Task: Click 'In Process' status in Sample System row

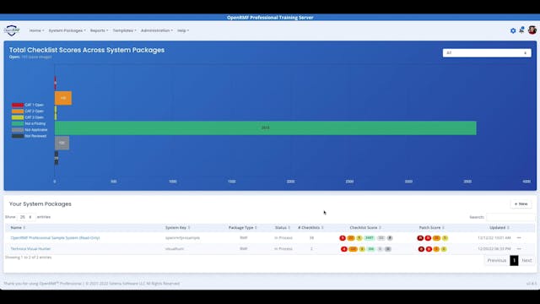Action: click(283, 238)
